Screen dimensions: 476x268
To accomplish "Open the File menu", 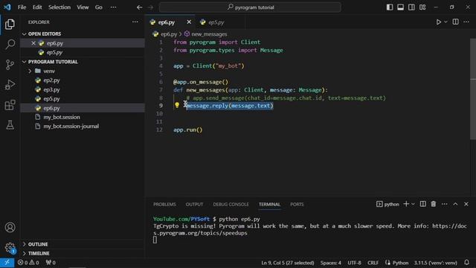I will [22, 7].
